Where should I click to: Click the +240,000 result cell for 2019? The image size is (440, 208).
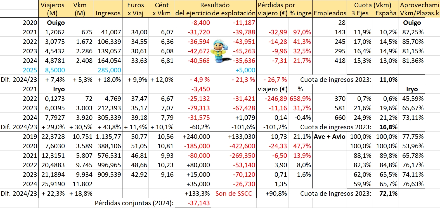196,137
